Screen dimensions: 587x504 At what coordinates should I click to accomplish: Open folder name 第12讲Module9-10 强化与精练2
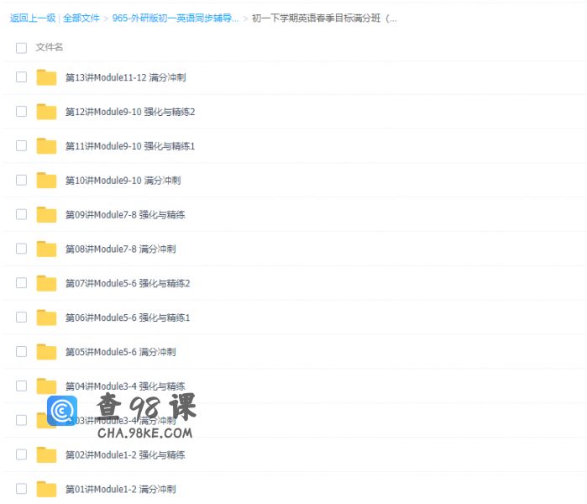pyautogui.click(x=130, y=112)
